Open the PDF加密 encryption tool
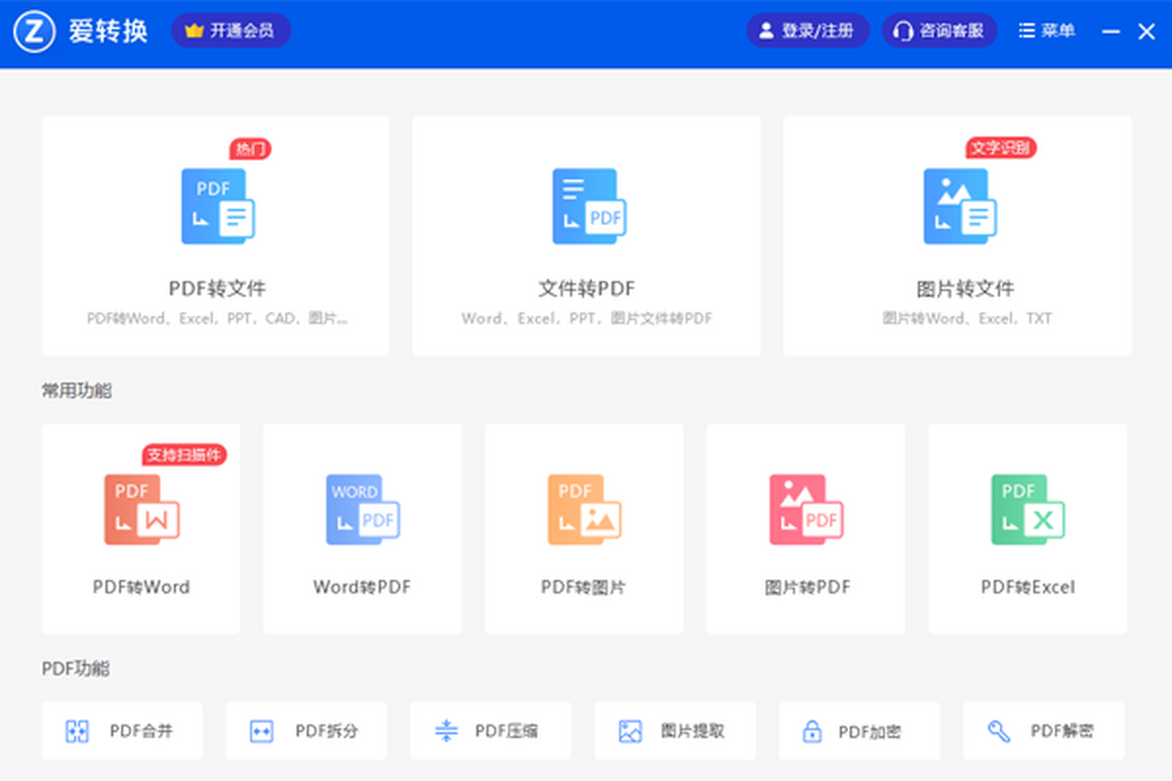This screenshot has width=1172, height=781. (859, 731)
